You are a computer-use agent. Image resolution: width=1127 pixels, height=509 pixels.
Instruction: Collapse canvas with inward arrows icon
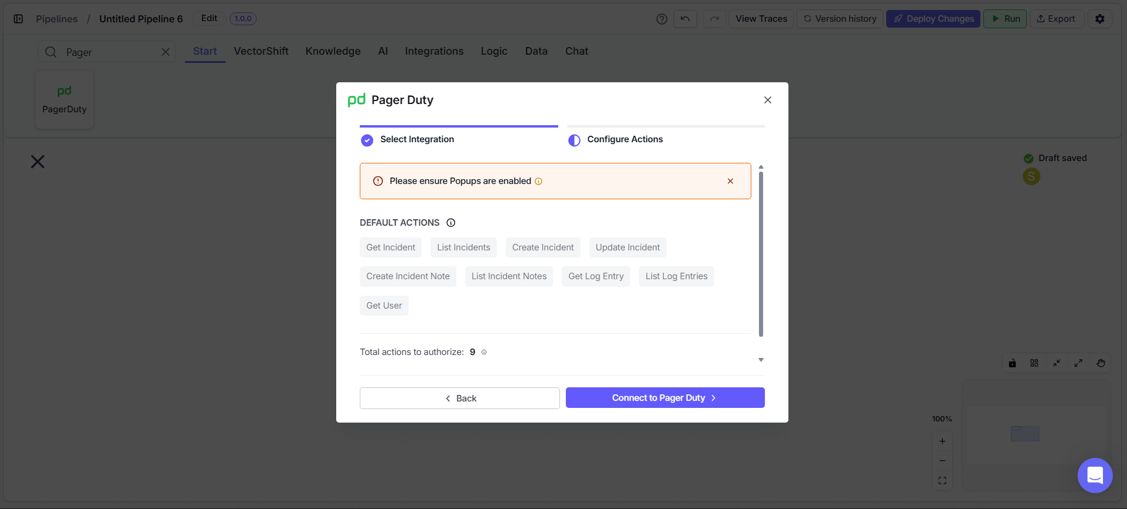coord(1056,363)
